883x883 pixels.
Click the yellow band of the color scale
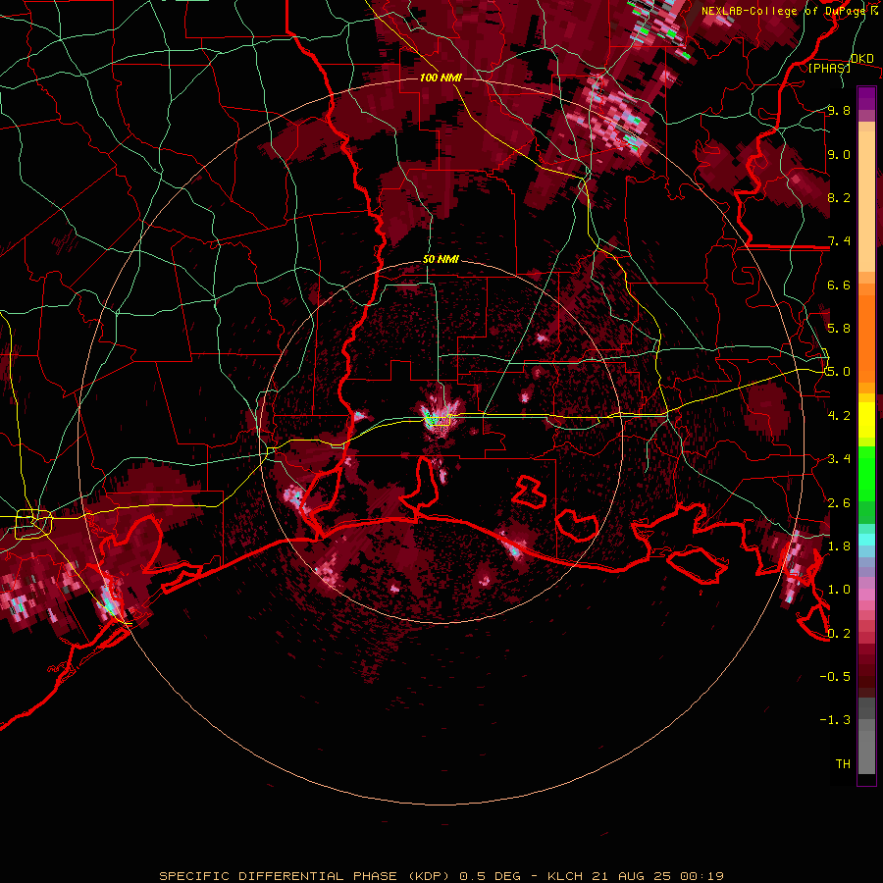click(x=866, y=420)
